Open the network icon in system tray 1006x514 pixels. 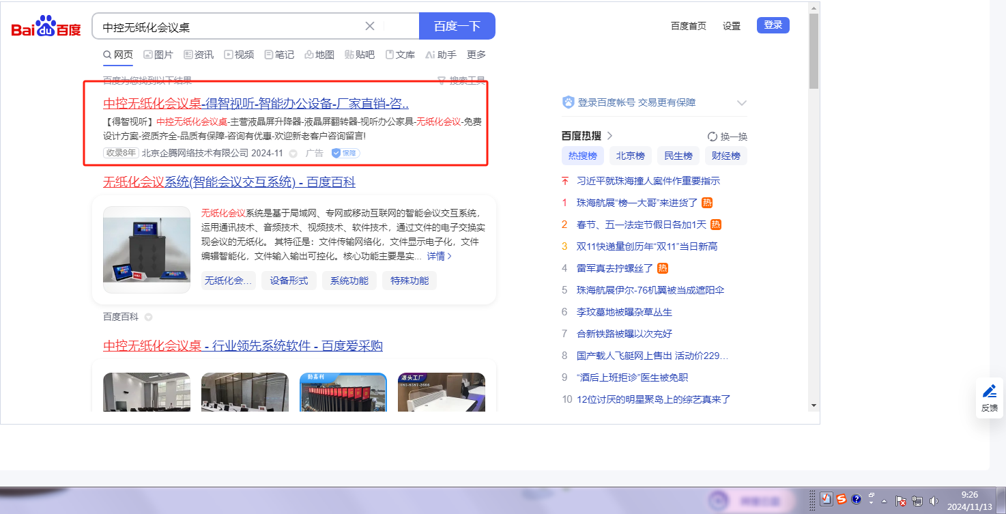point(917,500)
